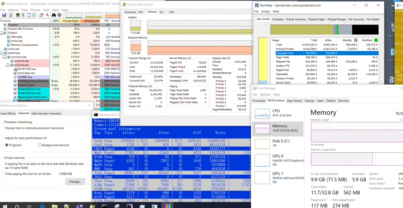Click the Windows Start button
The image size is (403, 208).
pos(5,206)
